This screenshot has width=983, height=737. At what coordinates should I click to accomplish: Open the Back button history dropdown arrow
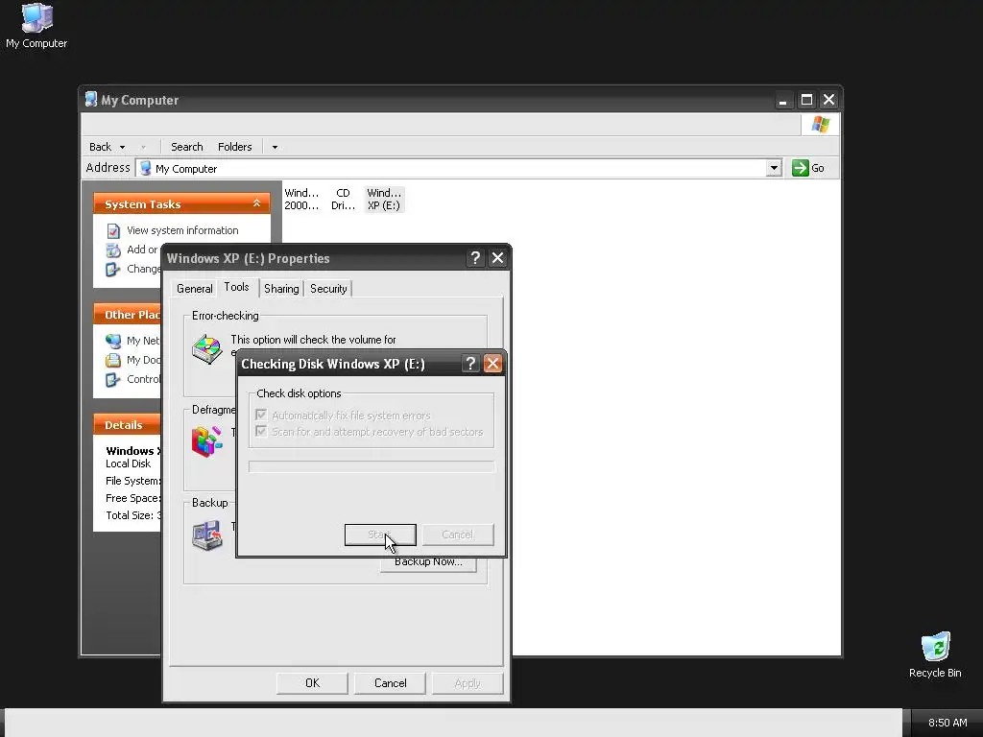click(x=122, y=147)
